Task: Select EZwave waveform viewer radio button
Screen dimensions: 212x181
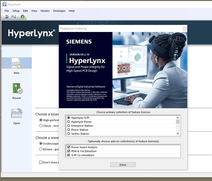Action: (x=41, y=149)
